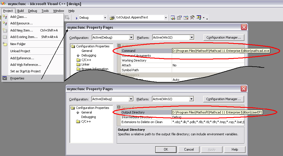Viewport: 283px width, 156px height.
Task: Open the Debug solution configuration dropdown
Action: [x=105, y=18]
